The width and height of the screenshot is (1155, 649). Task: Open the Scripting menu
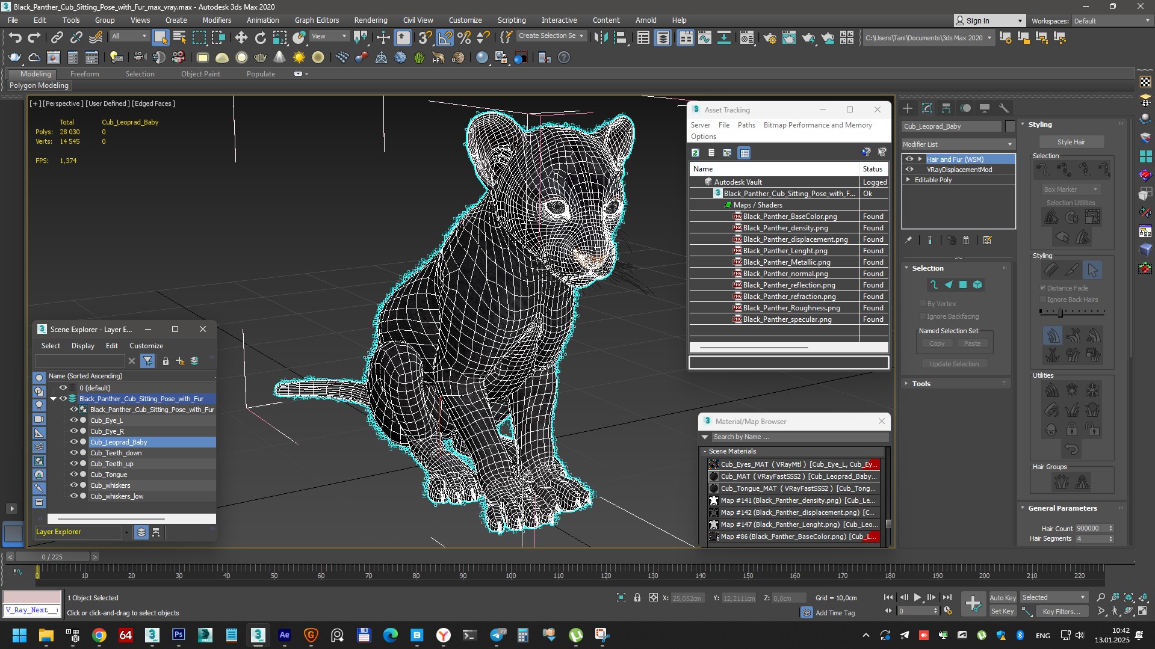point(512,20)
